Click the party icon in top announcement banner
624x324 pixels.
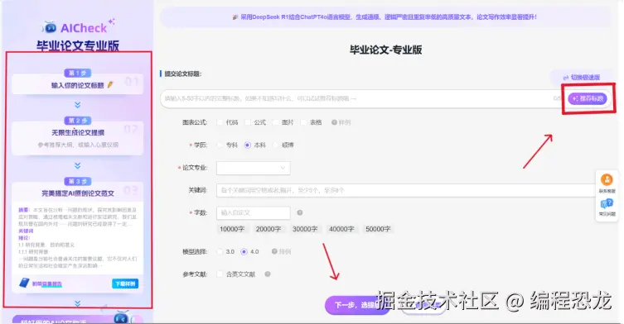235,17
